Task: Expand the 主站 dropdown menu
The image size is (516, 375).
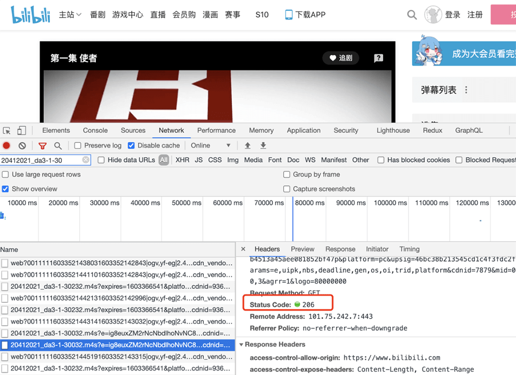Action: 70,15
